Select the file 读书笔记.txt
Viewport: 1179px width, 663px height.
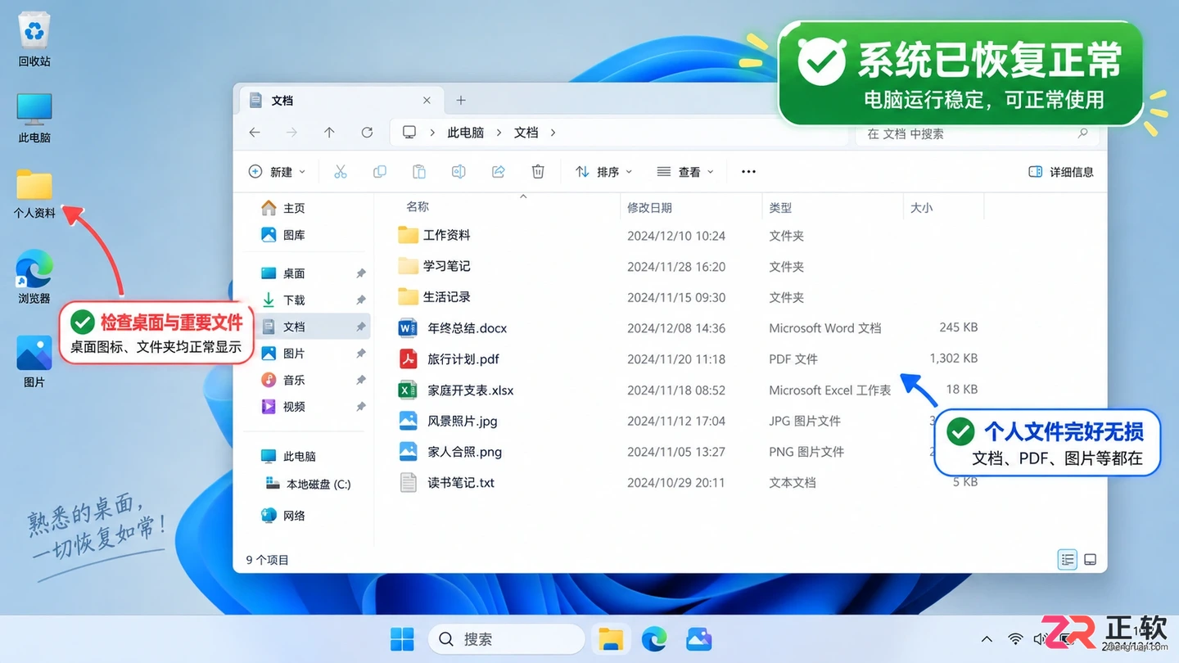446,483
